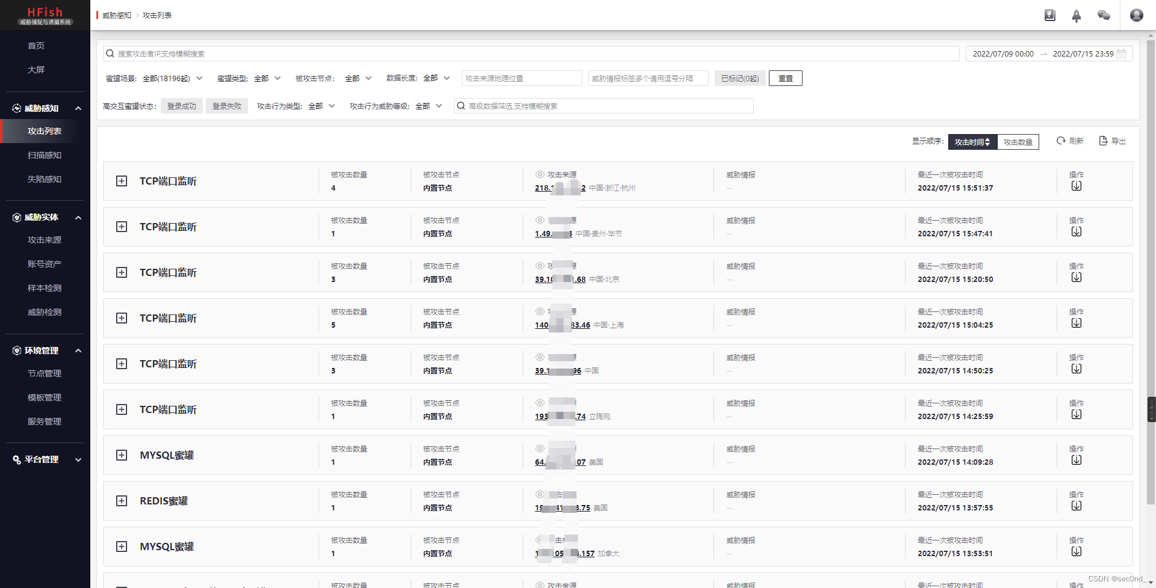The width and height of the screenshot is (1156, 588).
Task: Open 样本检测 in sidebar
Action: pos(45,288)
